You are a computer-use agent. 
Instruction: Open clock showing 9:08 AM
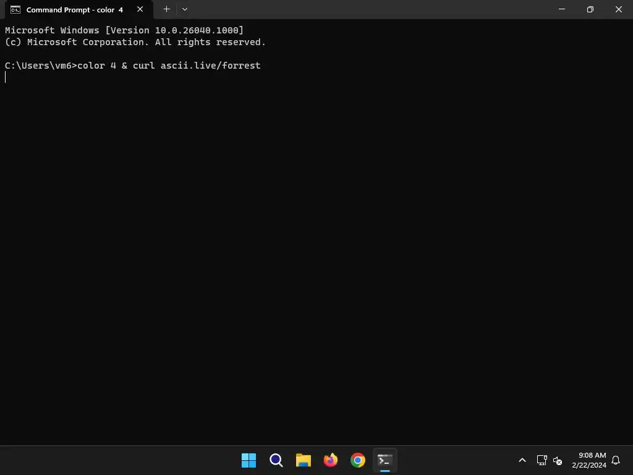[589, 460]
